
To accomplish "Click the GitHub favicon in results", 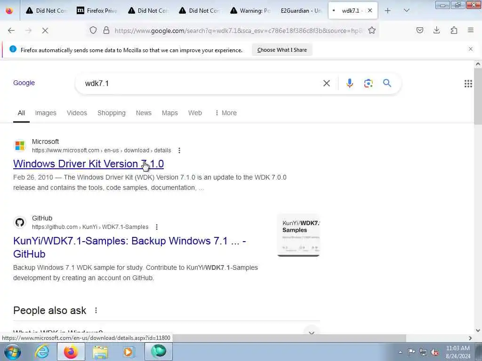I will (20, 222).
